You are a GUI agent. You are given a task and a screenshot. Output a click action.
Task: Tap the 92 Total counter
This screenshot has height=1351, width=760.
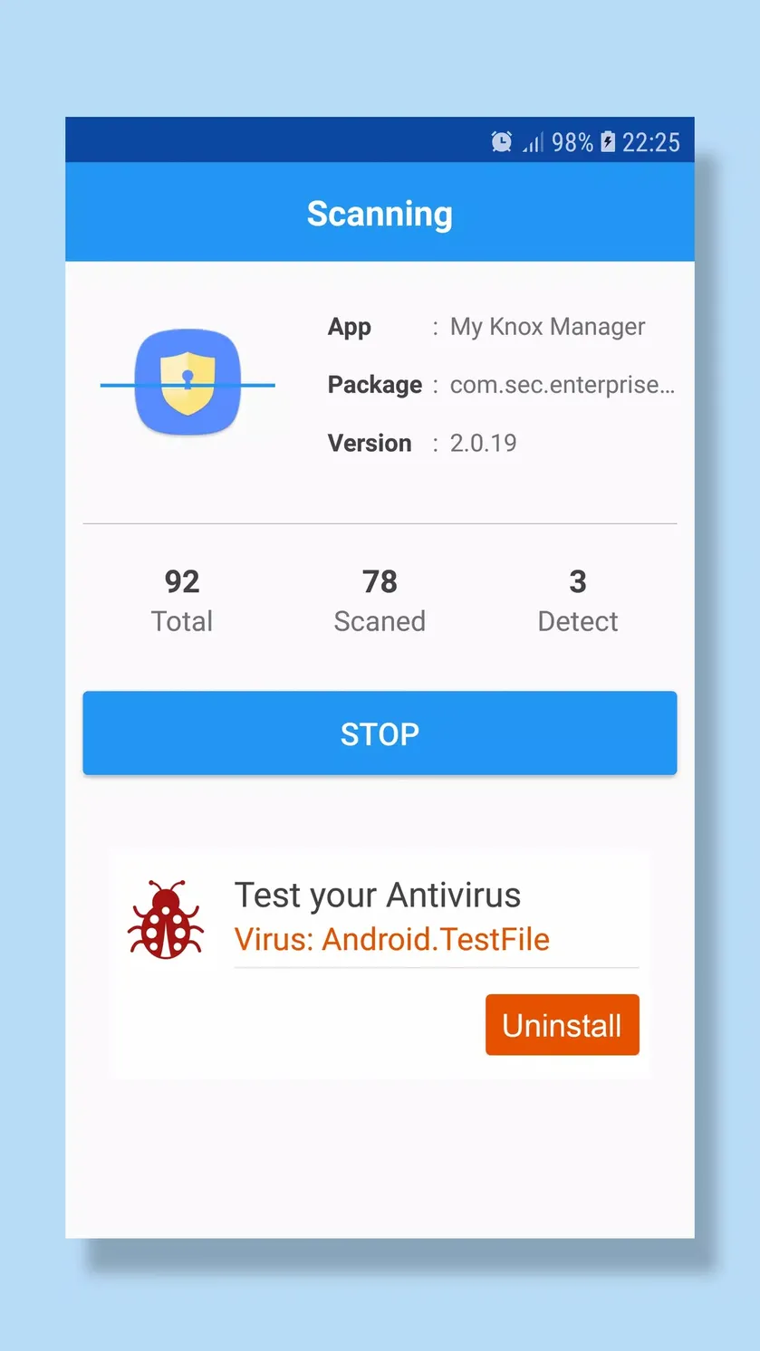[x=182, y=600]
